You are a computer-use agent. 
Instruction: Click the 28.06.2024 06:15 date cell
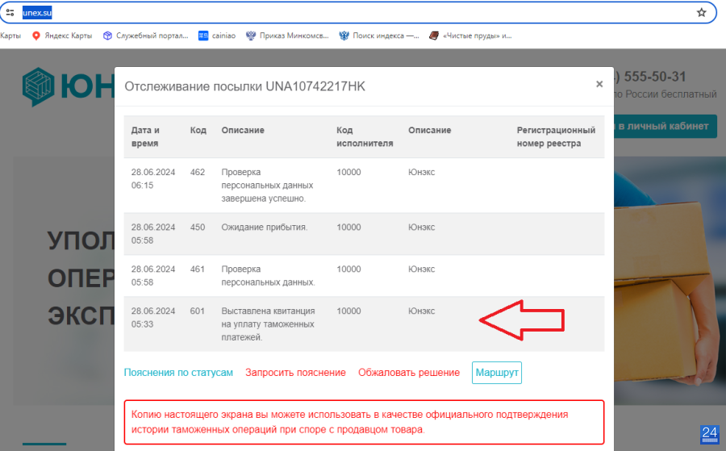(153, 179)
